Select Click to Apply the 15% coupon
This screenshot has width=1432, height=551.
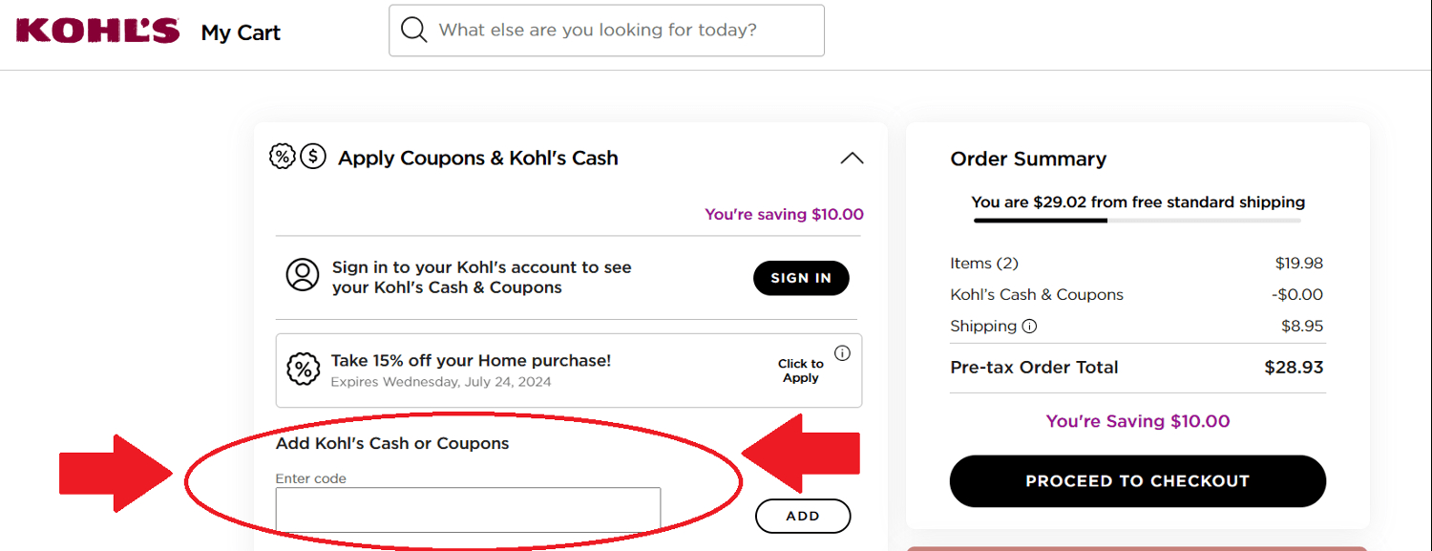pos(800,371)
